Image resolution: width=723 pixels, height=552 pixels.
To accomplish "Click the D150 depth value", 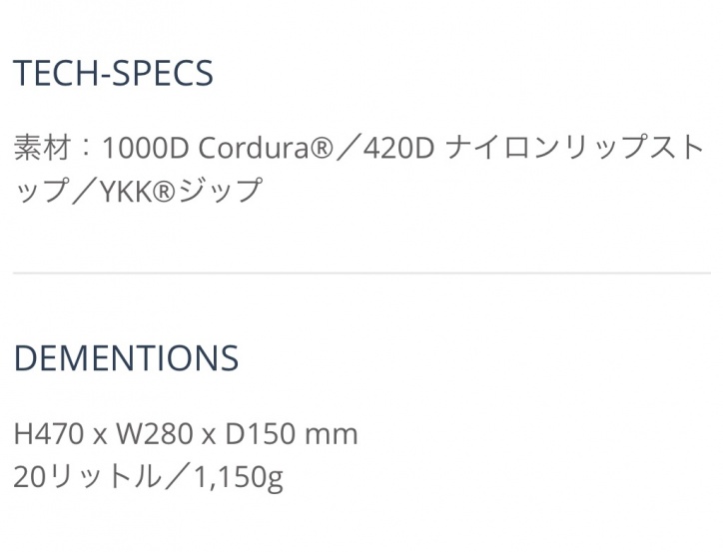I will click(x=259, y=435).
